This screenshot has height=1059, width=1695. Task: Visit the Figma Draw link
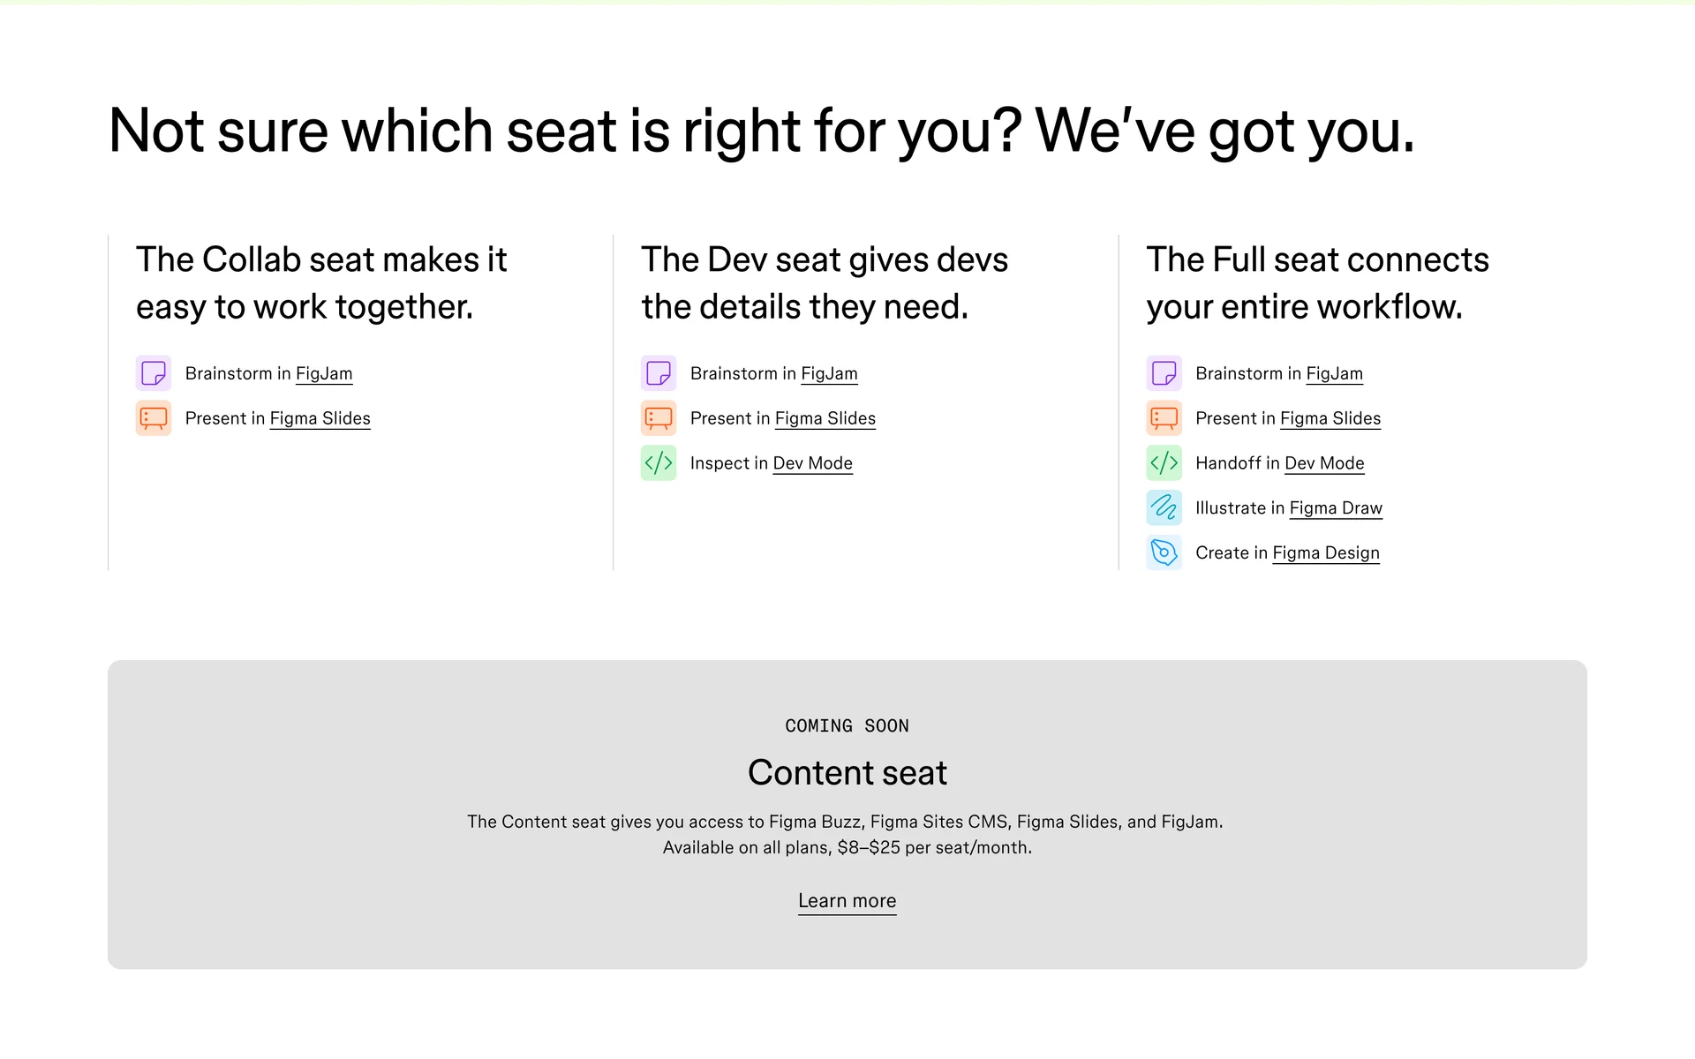click(1336, 508)
